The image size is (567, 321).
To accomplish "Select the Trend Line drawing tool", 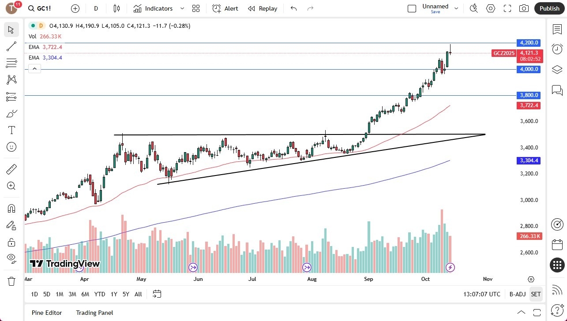I will pos(11,46).
